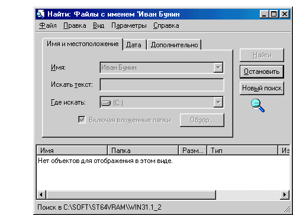
Task: Click the horizontal scrollbar thumb
Action: [x=131, y=195]
